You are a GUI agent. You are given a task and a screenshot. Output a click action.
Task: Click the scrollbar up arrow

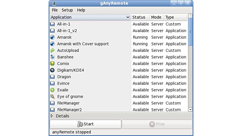[190, 16]
